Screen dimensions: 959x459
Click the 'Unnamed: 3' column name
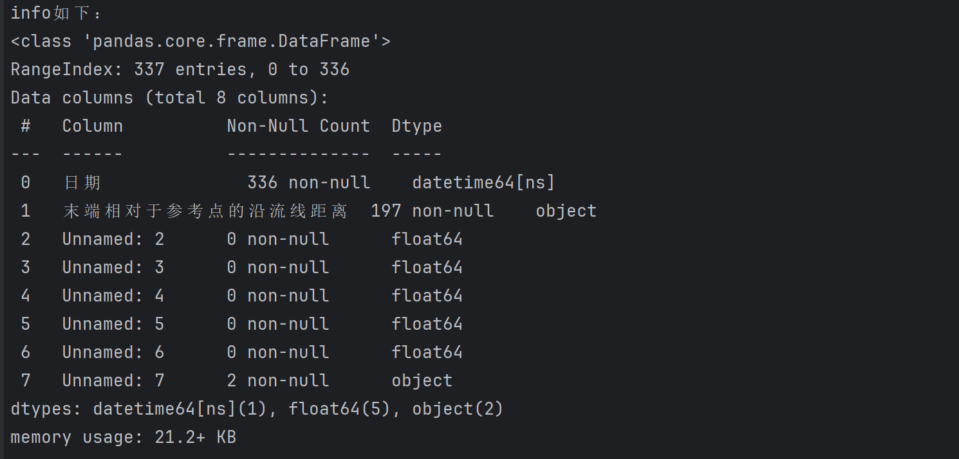(x=113, y=268)
